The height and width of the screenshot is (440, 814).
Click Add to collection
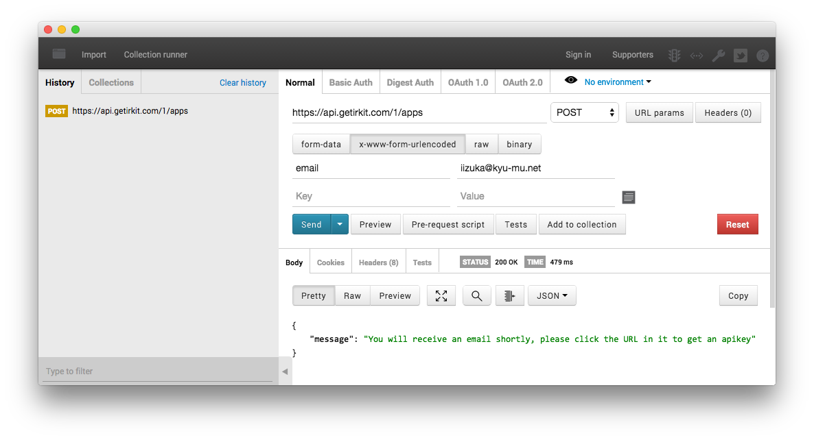(582, 224)
